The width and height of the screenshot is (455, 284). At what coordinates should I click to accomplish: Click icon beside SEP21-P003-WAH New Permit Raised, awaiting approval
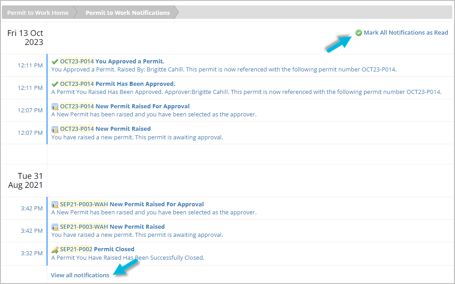[55, 227]
